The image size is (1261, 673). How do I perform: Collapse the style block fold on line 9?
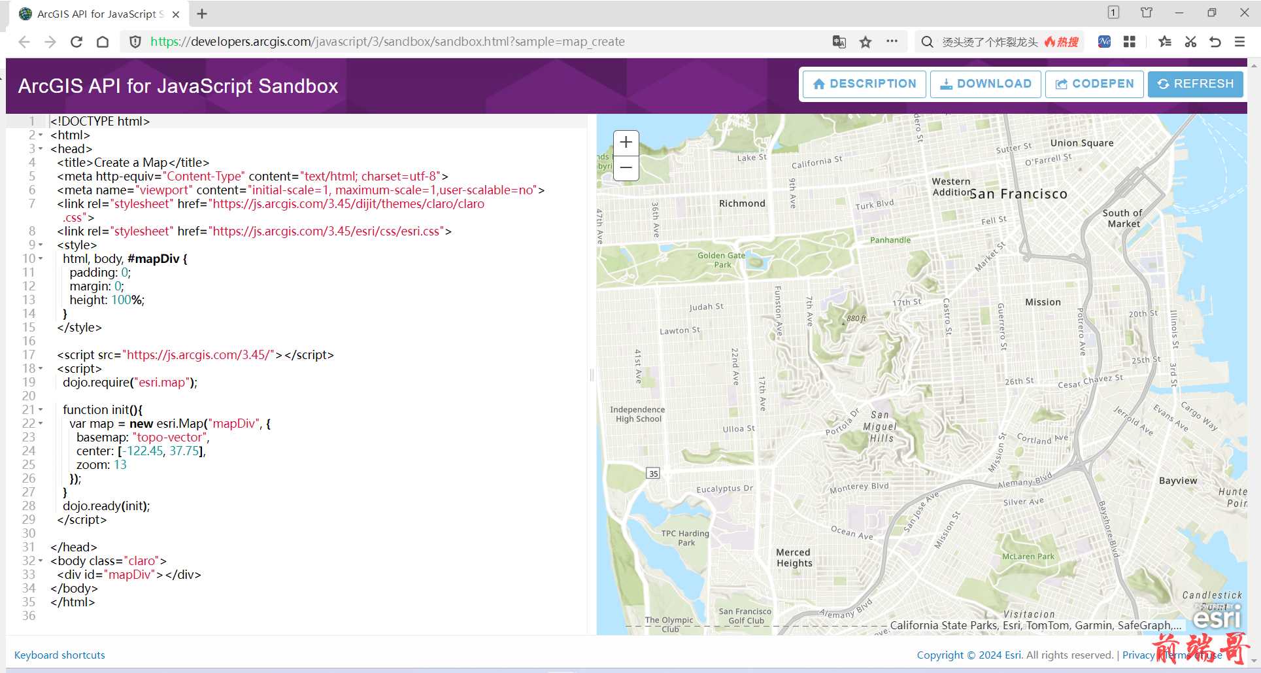(41, 245)
